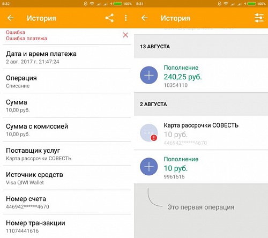Image resolution: width=268 pixels, height=238 pixels.
Task: Open the Карта рассрочки СОВЕСТЬ 10 руб. entry
Action: (x=201, y=133)
